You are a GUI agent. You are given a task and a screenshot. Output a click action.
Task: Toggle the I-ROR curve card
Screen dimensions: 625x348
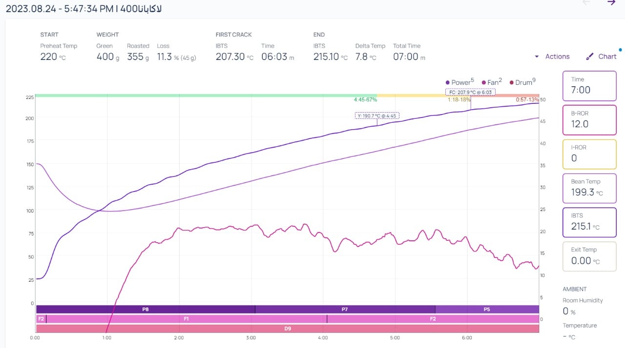coord(589,154)
